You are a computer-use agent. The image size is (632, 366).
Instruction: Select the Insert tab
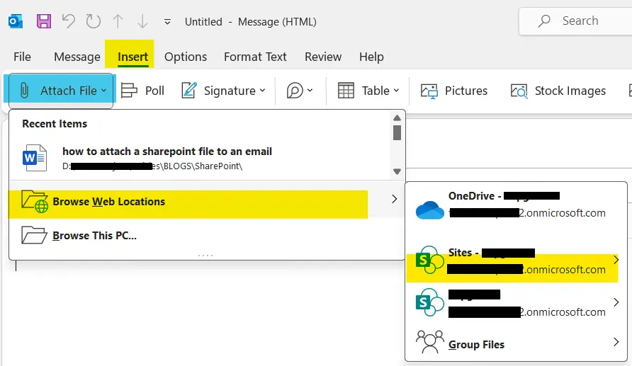click(x=132, y=57)
